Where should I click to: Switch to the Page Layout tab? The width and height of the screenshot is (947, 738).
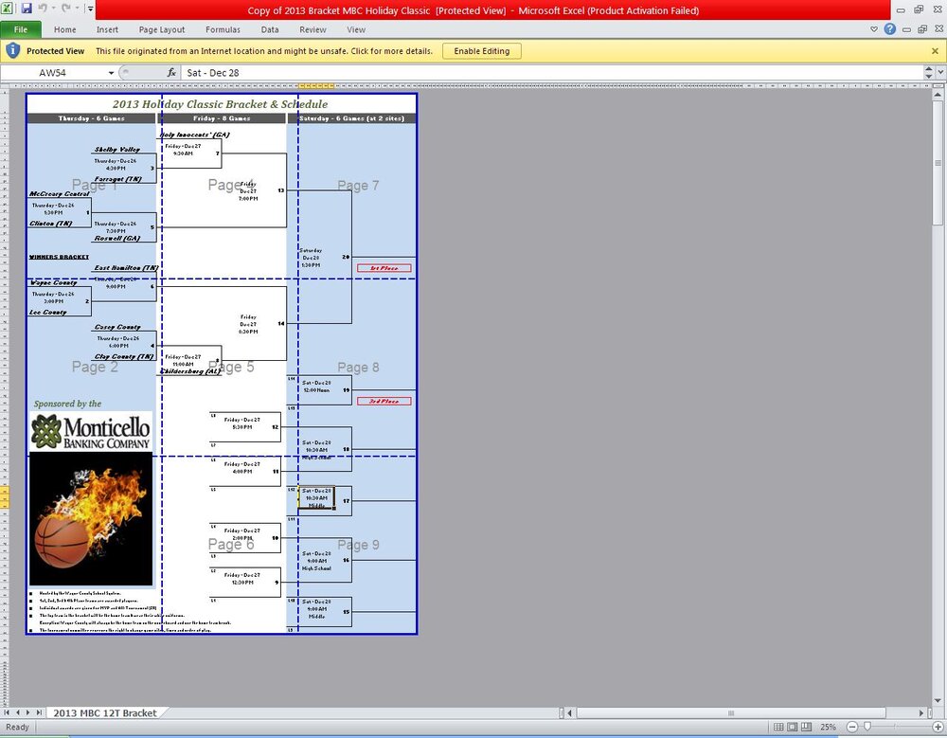(x=162, y=29)
